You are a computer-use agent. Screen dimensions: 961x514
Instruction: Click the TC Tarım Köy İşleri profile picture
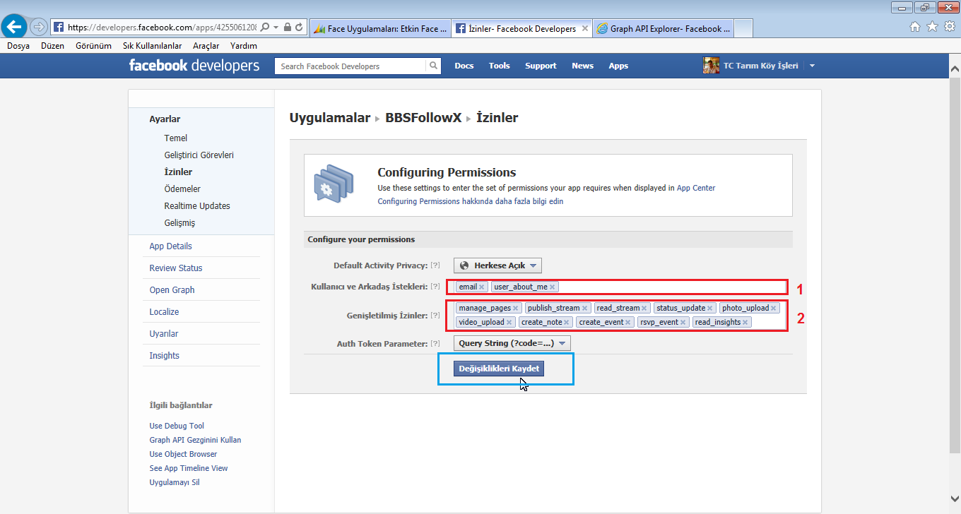click(711, 66)
